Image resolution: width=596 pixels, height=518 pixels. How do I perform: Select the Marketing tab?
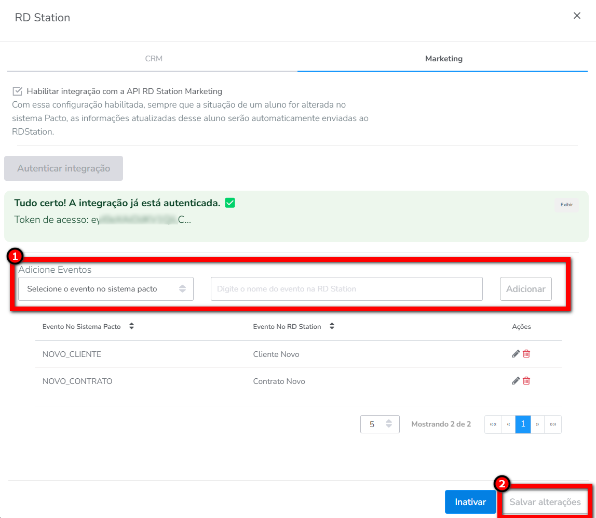443,59
